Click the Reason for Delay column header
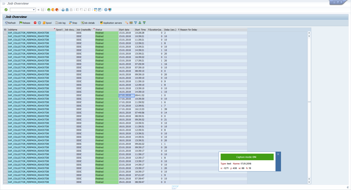This screenshot has width=351, height=190. click(x=213, y=30)
